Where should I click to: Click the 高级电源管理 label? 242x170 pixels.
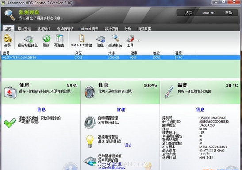(108, 137)
